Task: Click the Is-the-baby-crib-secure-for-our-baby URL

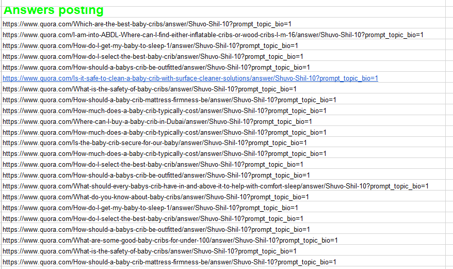Action: click(154, 143)
